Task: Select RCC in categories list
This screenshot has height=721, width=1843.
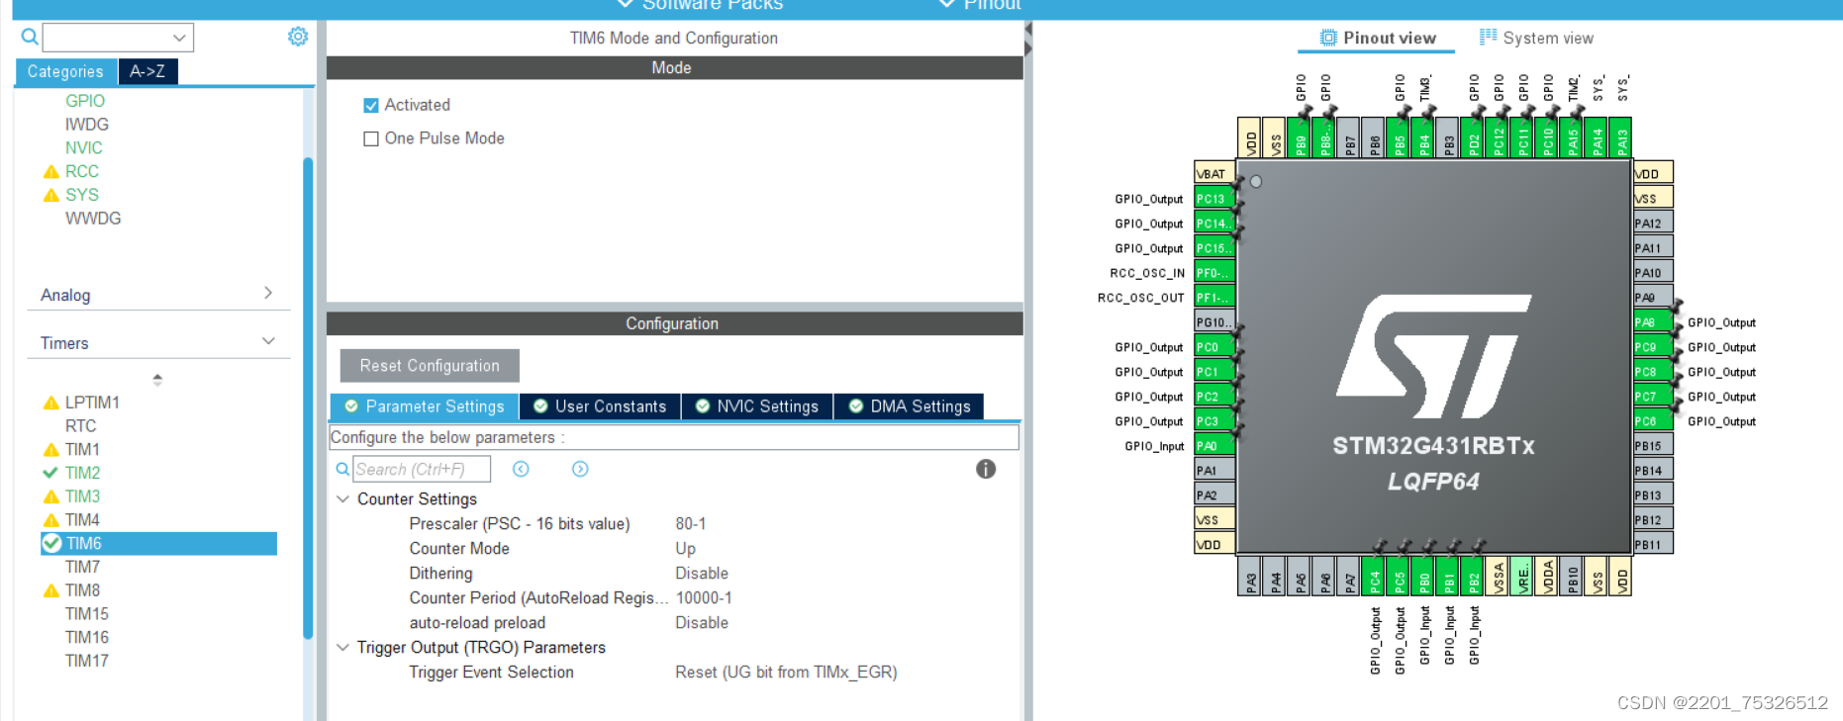Action: (x=82, y=171)
